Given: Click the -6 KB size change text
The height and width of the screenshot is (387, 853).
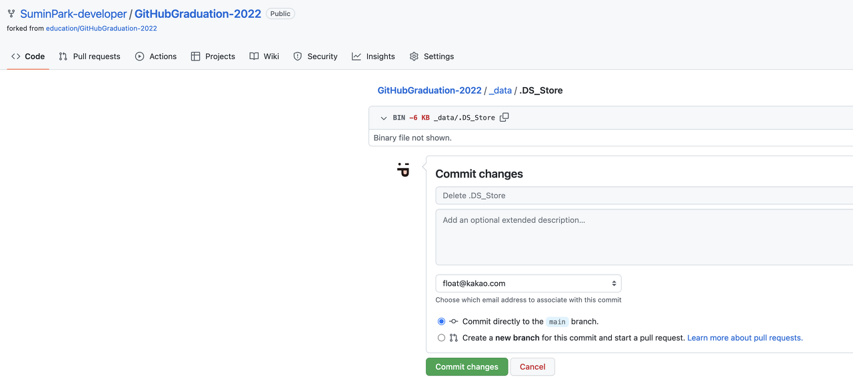Looking at the screenshot, I should point(419,118).
